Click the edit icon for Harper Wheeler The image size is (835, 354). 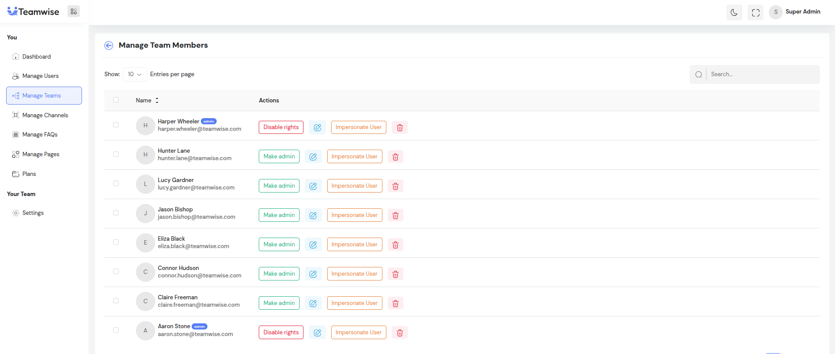317,127
